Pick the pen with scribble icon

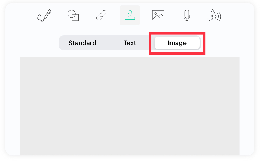point(44,15)
